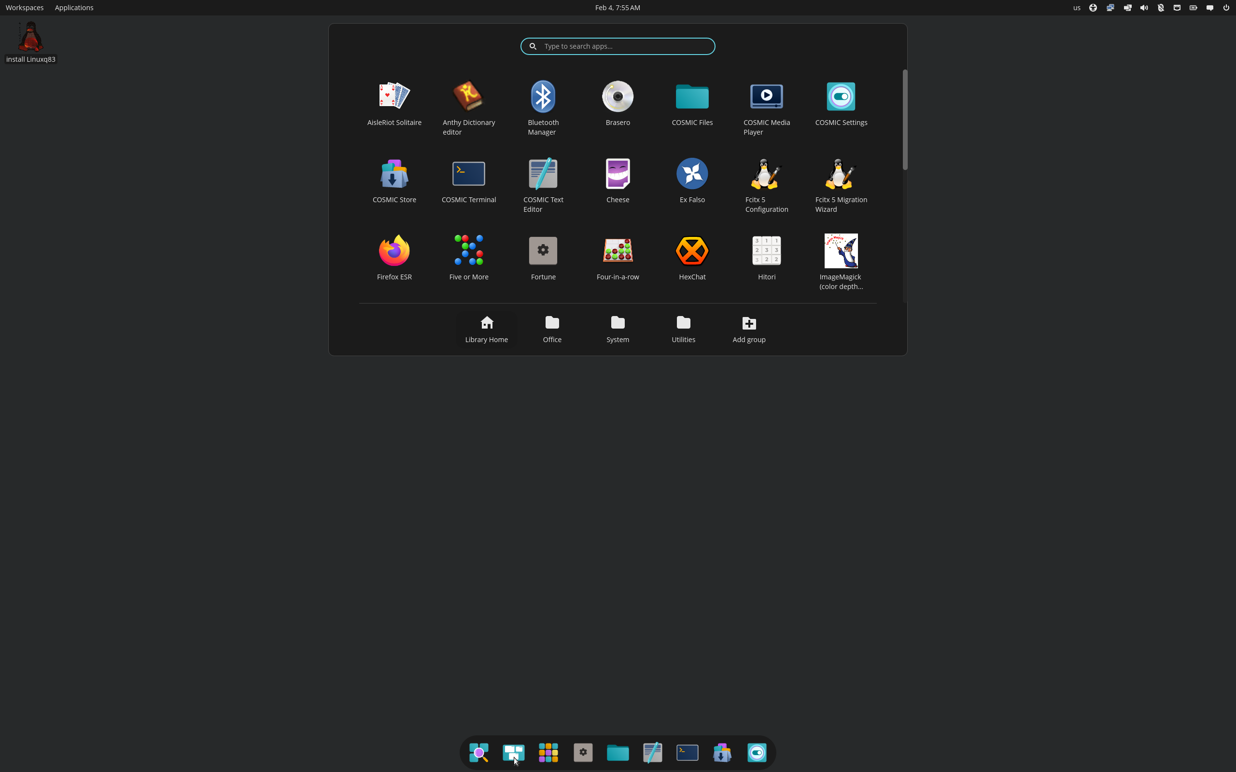Switch to System app group
The width and height of the screenshot is (1236, 772).
618,330
